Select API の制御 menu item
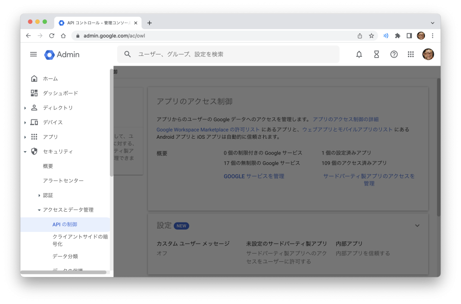The image size is (461, 304). 65,224
